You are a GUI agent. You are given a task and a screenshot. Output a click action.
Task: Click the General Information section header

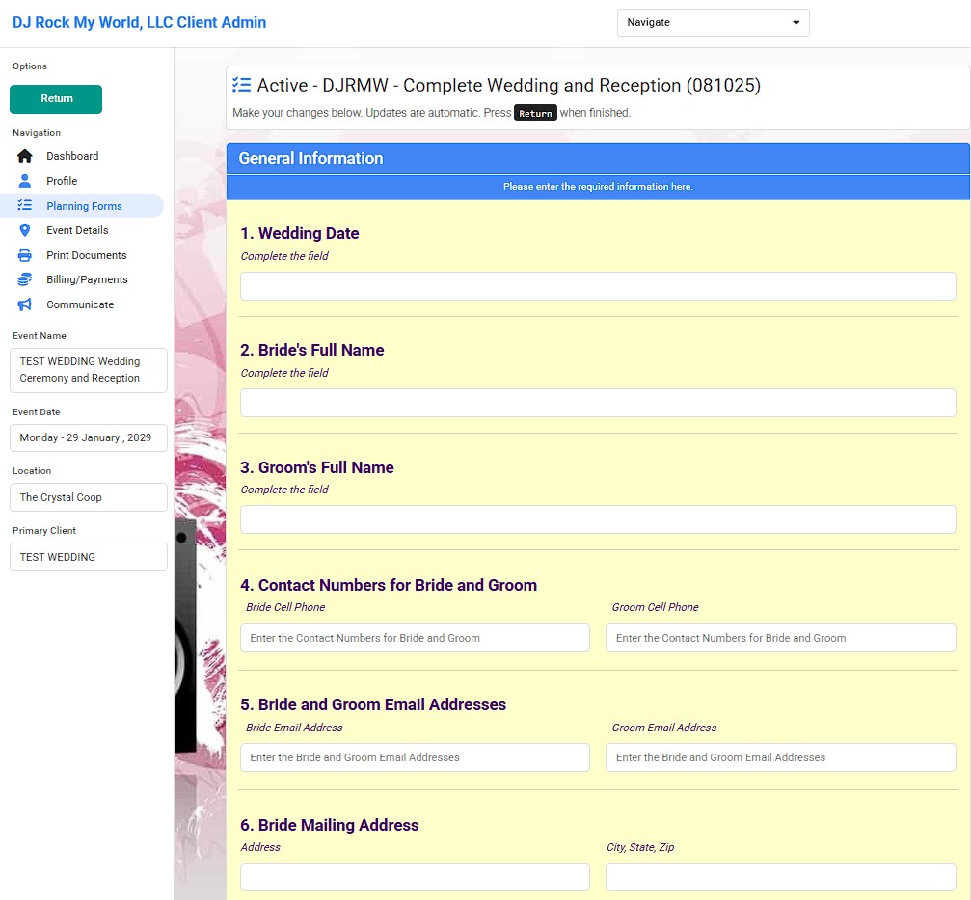598,158
